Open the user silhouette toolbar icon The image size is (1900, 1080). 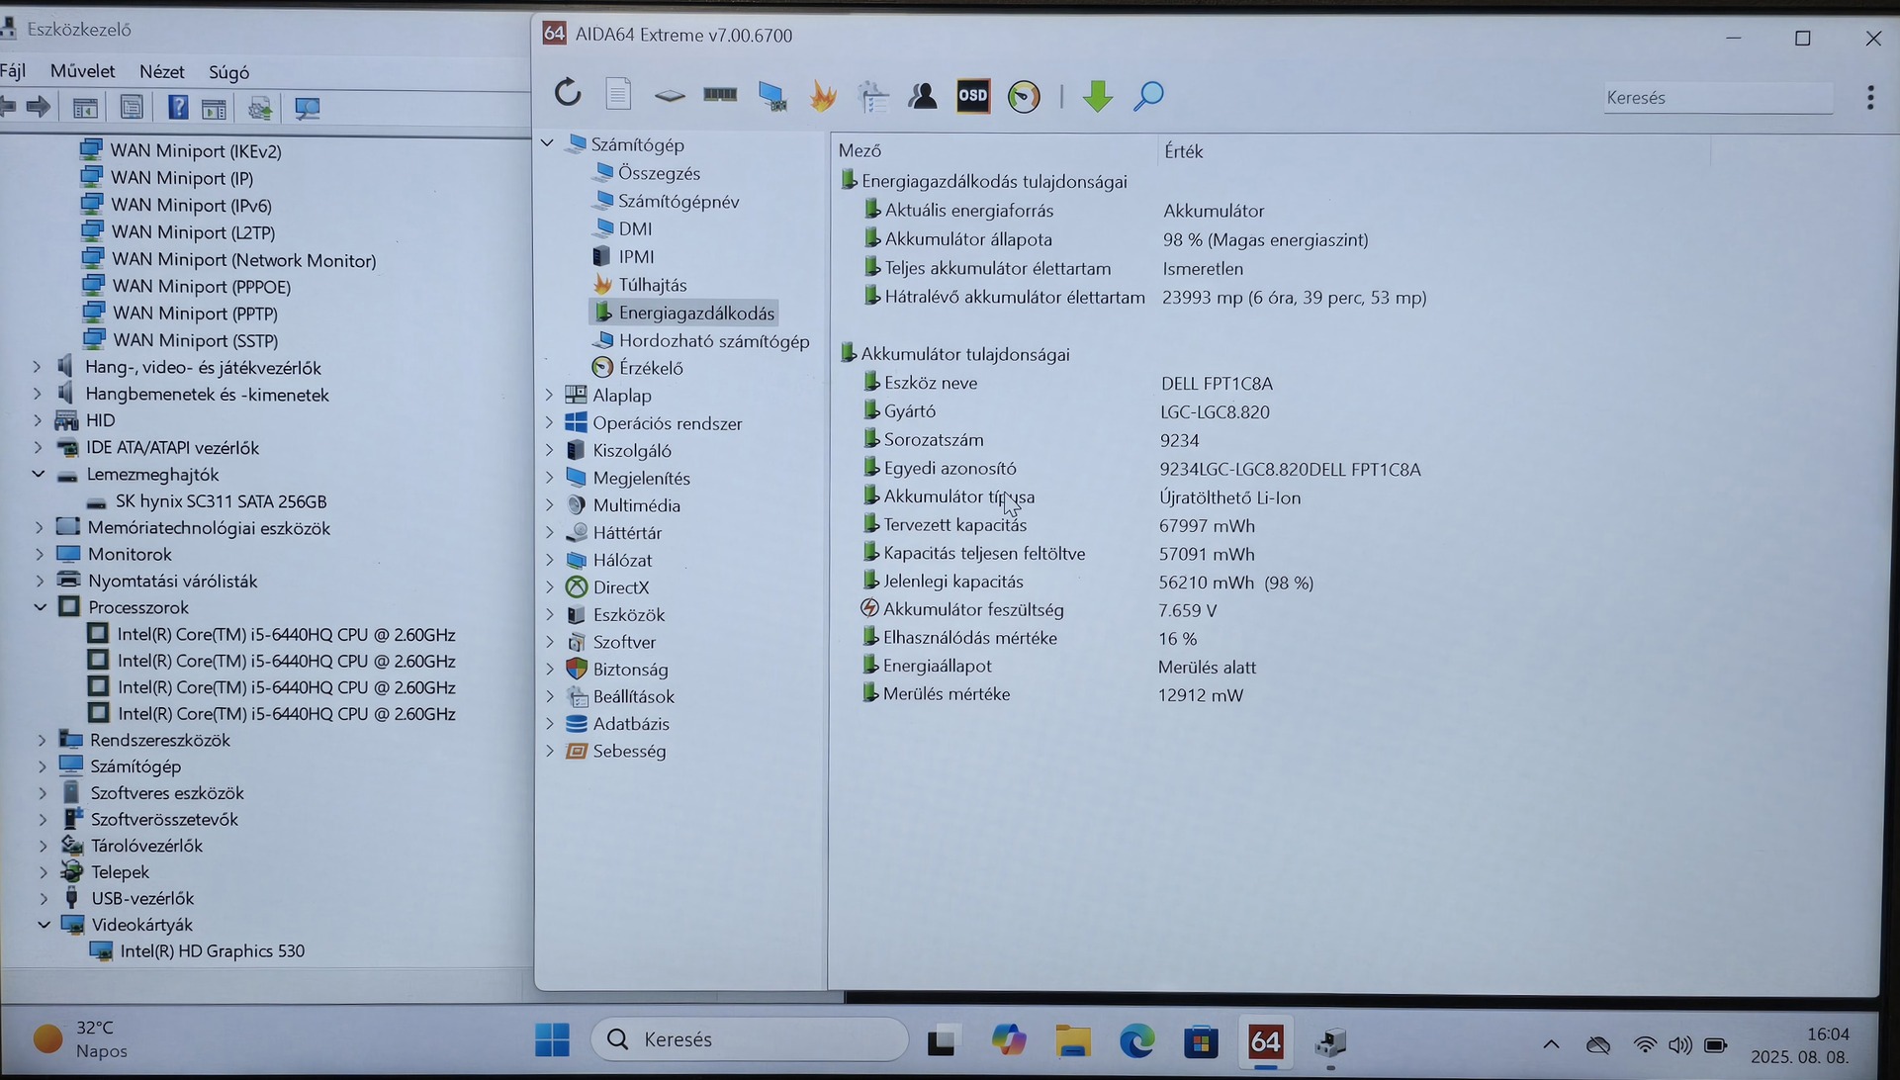click(x=923, y=96)
